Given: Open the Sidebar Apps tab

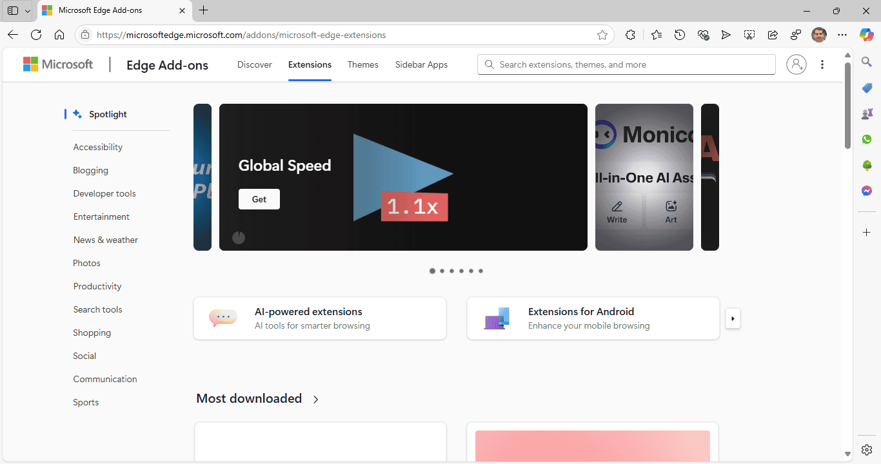Looking at the screenshot, I should coord(421,64).
